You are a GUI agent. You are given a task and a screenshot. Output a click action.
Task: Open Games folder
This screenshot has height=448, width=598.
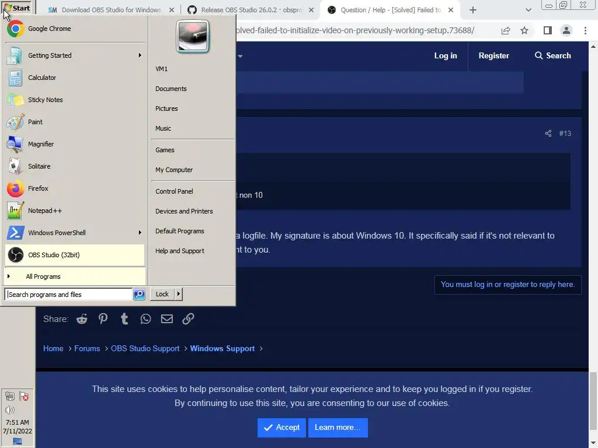[x=165, y=150]
